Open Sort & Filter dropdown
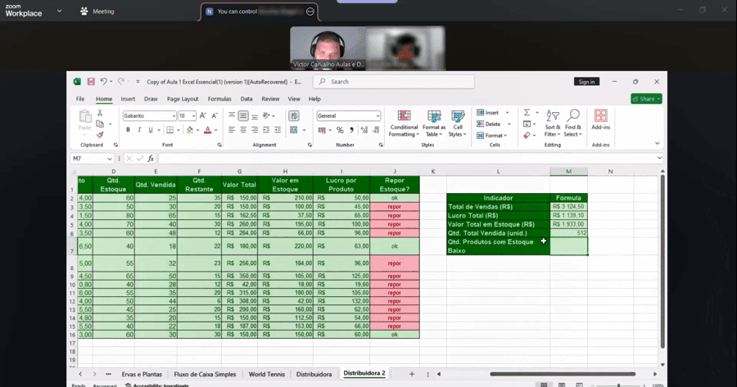This screenshot has height=387, width=737. pos(552,124)
